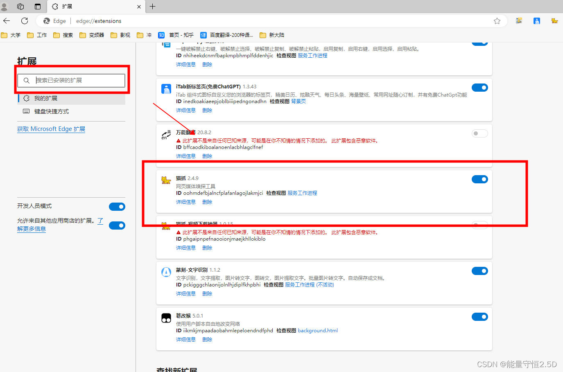Open the workspaces icon in title bar
The width and height of the screenshot is (563, 372).
pyautogui.click(x=20, y=7)
